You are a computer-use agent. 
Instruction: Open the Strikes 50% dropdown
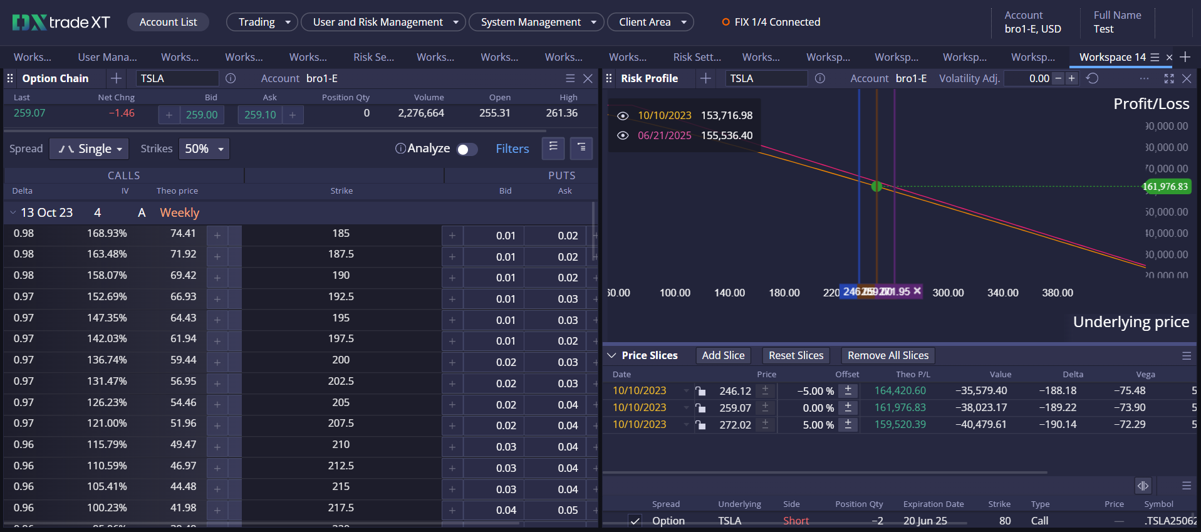204,149
